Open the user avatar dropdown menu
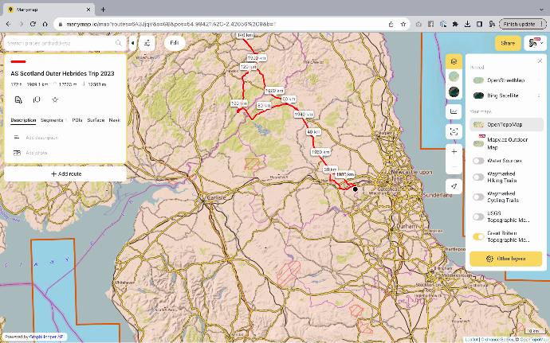The image size is (550, 343). [536, 43]
